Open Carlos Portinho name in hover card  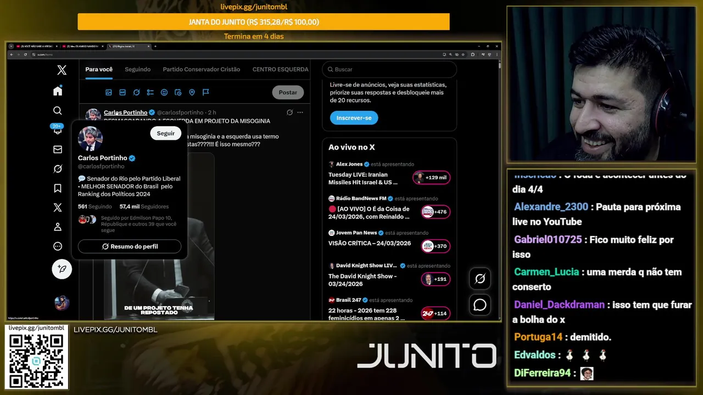pos(102,158)
